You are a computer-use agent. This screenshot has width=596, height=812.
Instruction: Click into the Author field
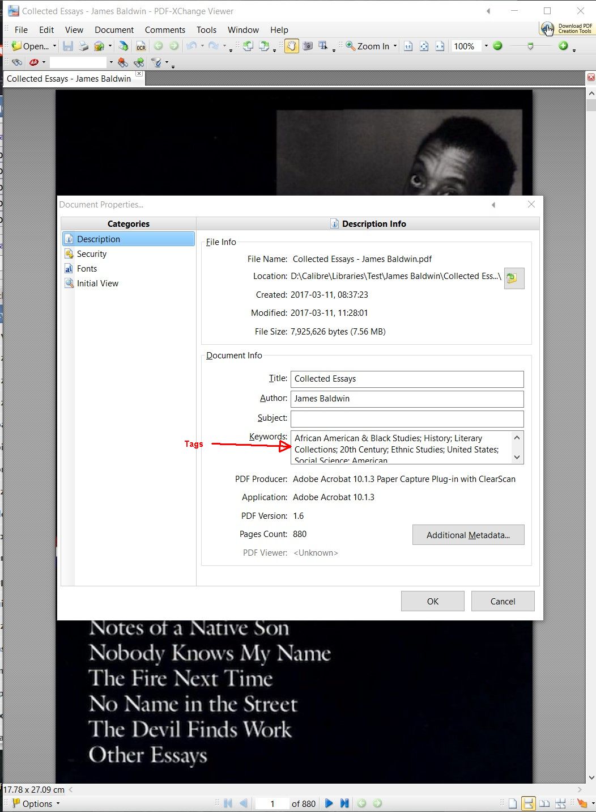pos(407,399)
